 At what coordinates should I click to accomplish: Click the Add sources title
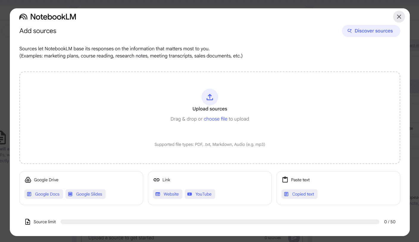pos(38,31)
